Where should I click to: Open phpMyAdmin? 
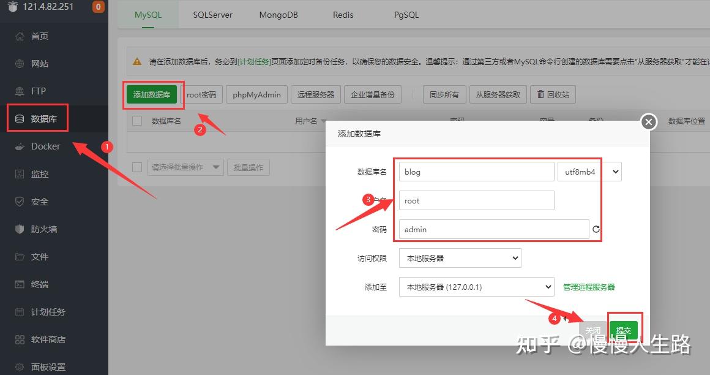coord(256,94)
